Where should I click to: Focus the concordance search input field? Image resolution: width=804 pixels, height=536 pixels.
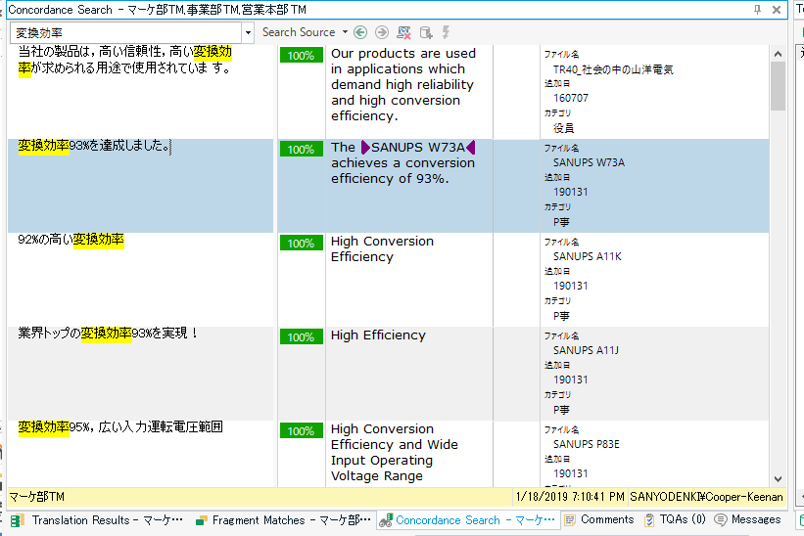coord(125,32)
